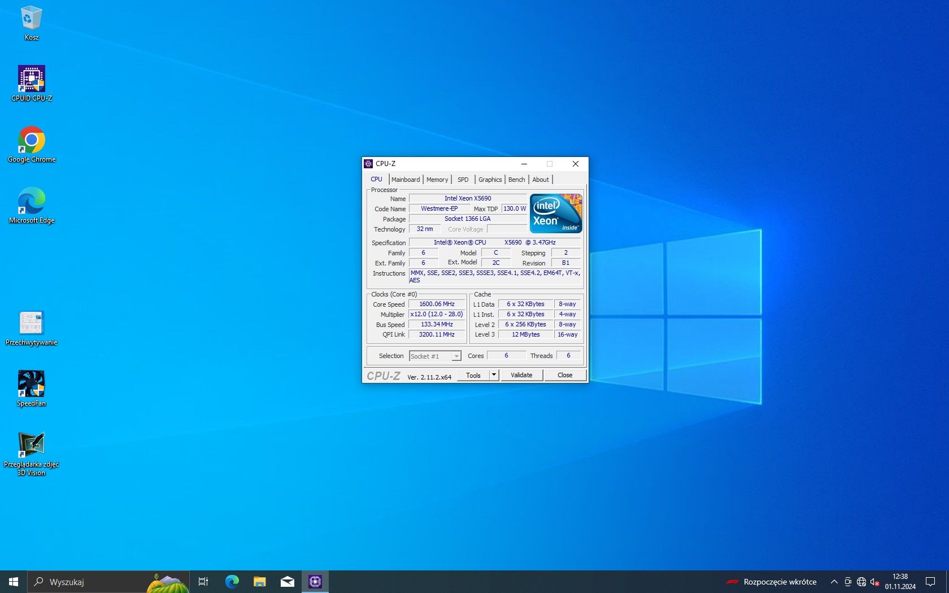Select the SpeedFan desktop shortcut
Viewport: 949px width, 593px height.
pos(31,389)
